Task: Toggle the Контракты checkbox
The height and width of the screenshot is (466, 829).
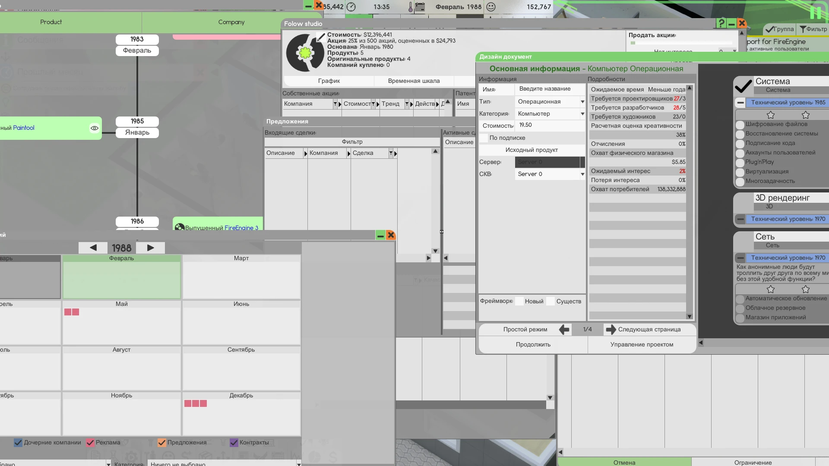Action: 234,442
